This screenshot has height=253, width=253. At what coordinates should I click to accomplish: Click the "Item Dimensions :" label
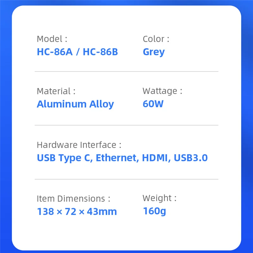tap(73, 199)
